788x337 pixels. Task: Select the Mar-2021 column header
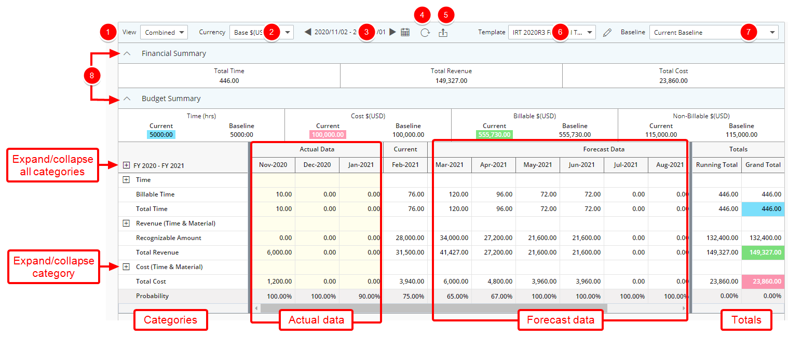(450, 165)
